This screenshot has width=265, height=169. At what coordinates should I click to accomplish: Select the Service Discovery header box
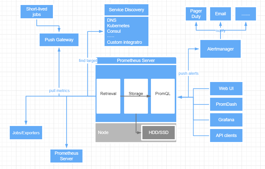pos(126,10)
